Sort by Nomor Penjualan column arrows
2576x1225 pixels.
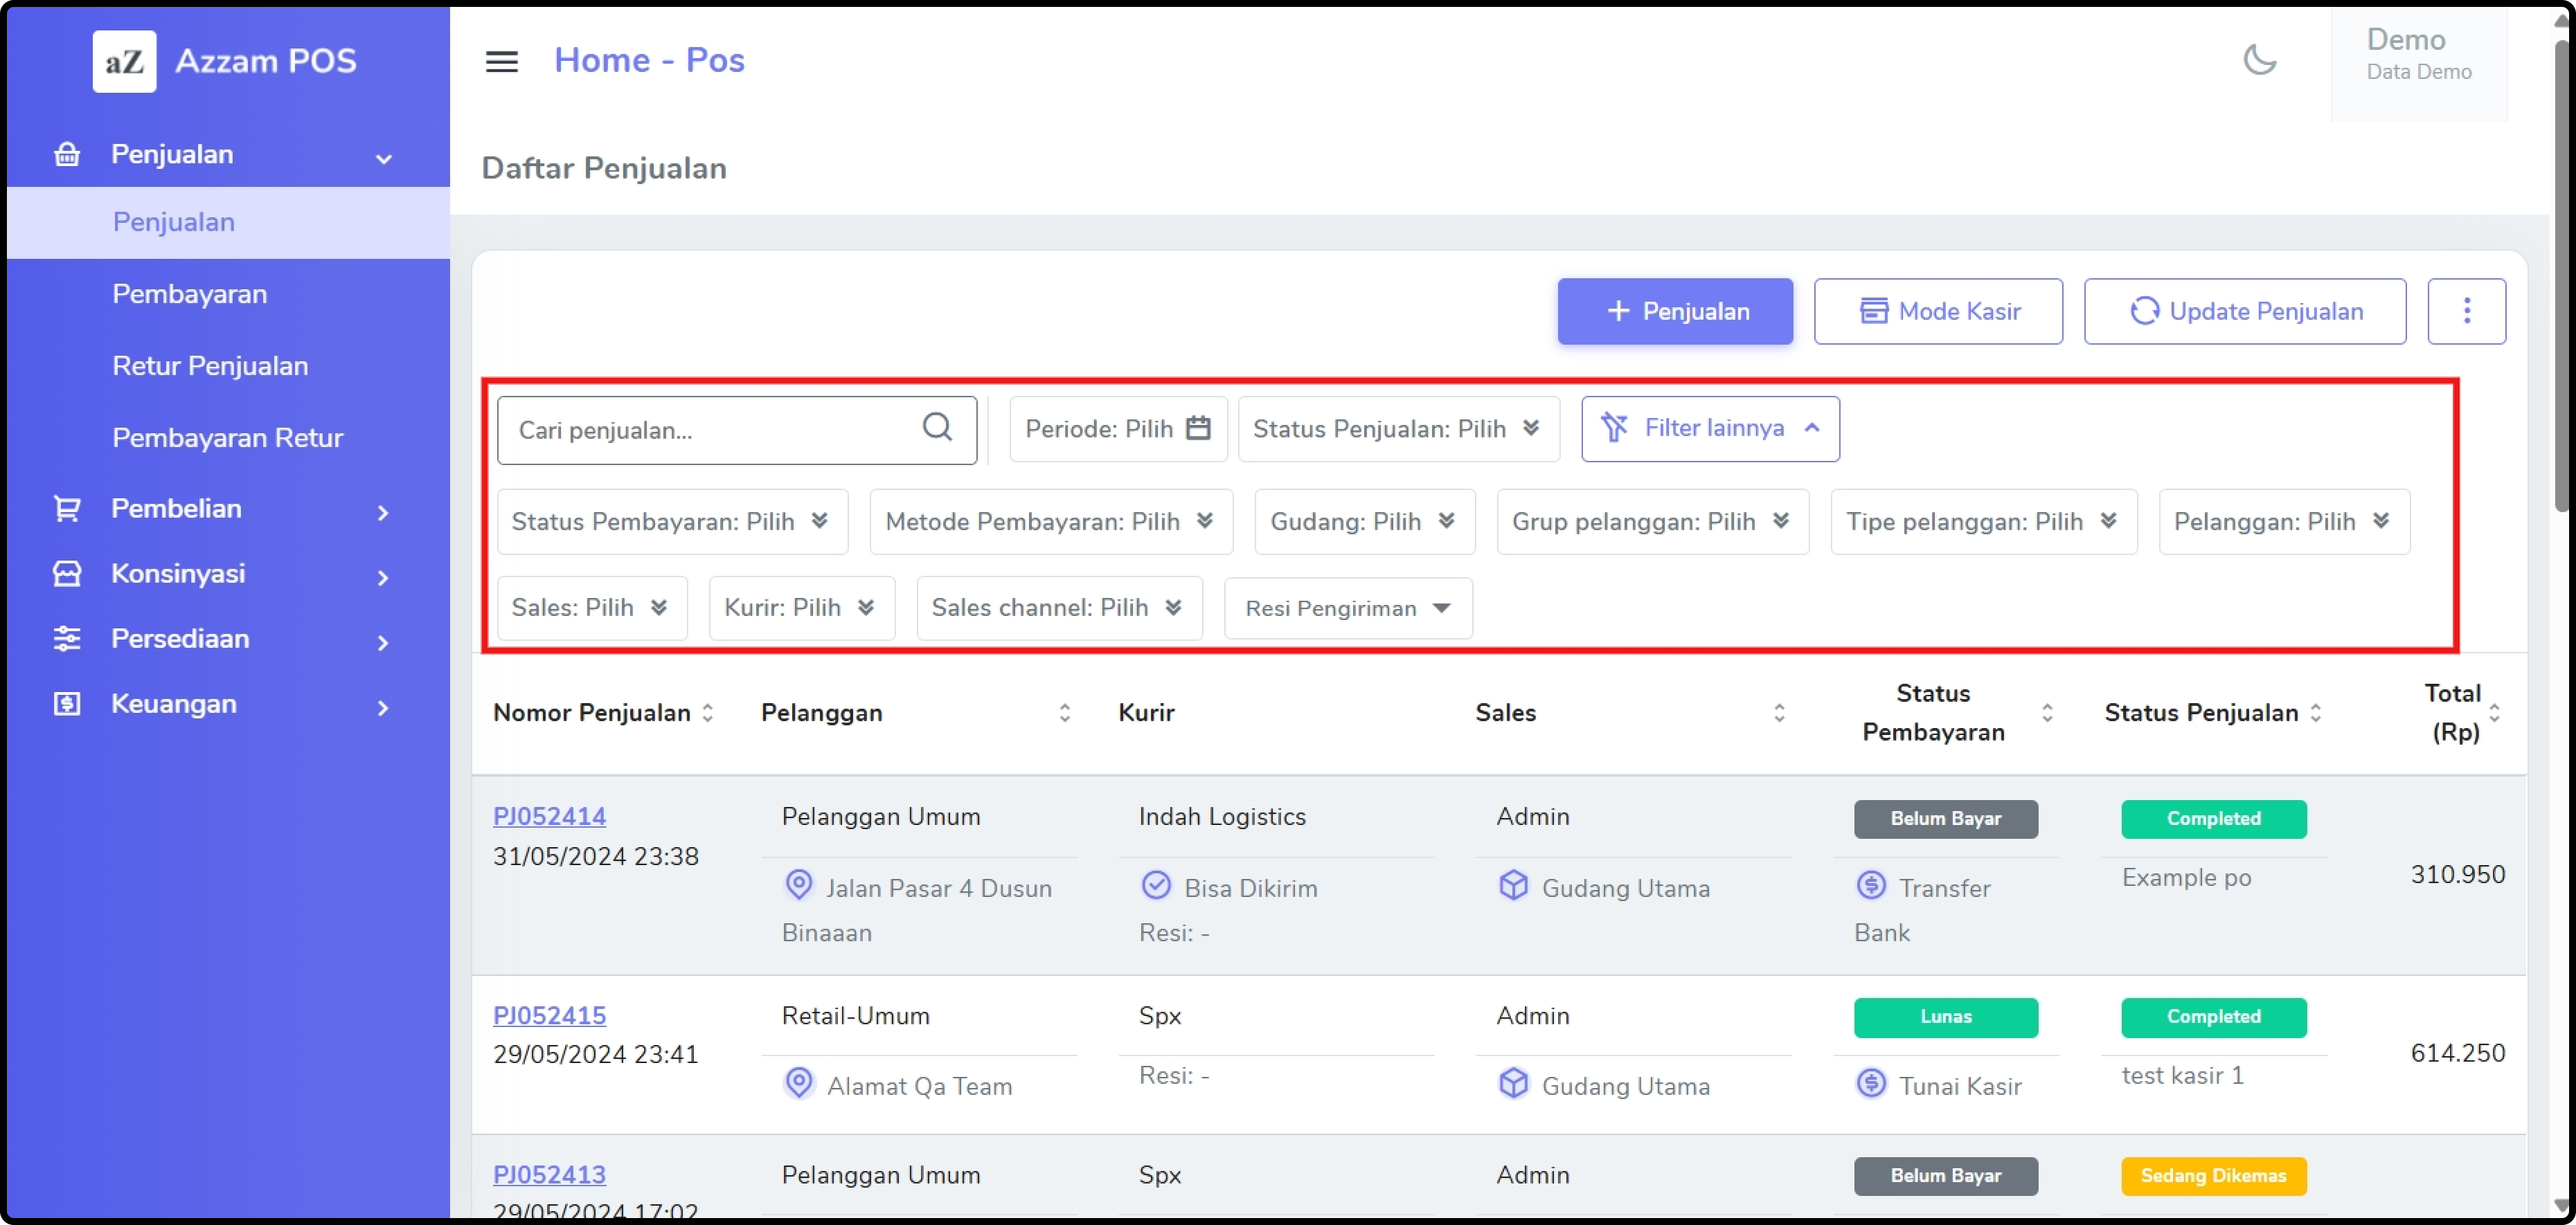pos(707,712)
